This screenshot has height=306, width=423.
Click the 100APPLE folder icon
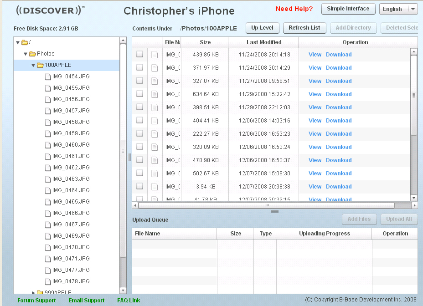coord(40,65)
